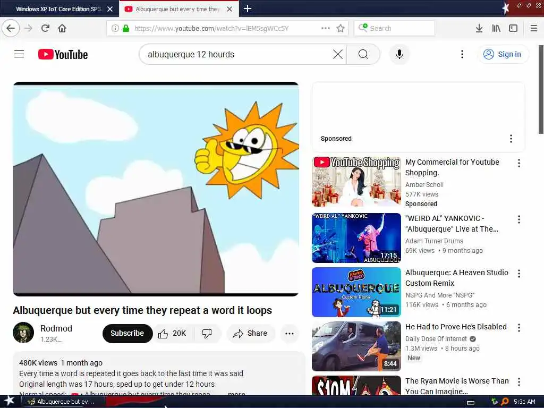The height and width of the screenshot is (408, 544).
Task: Click the taskbar clock showing 5:31 AM
Action: pos(524,402)
